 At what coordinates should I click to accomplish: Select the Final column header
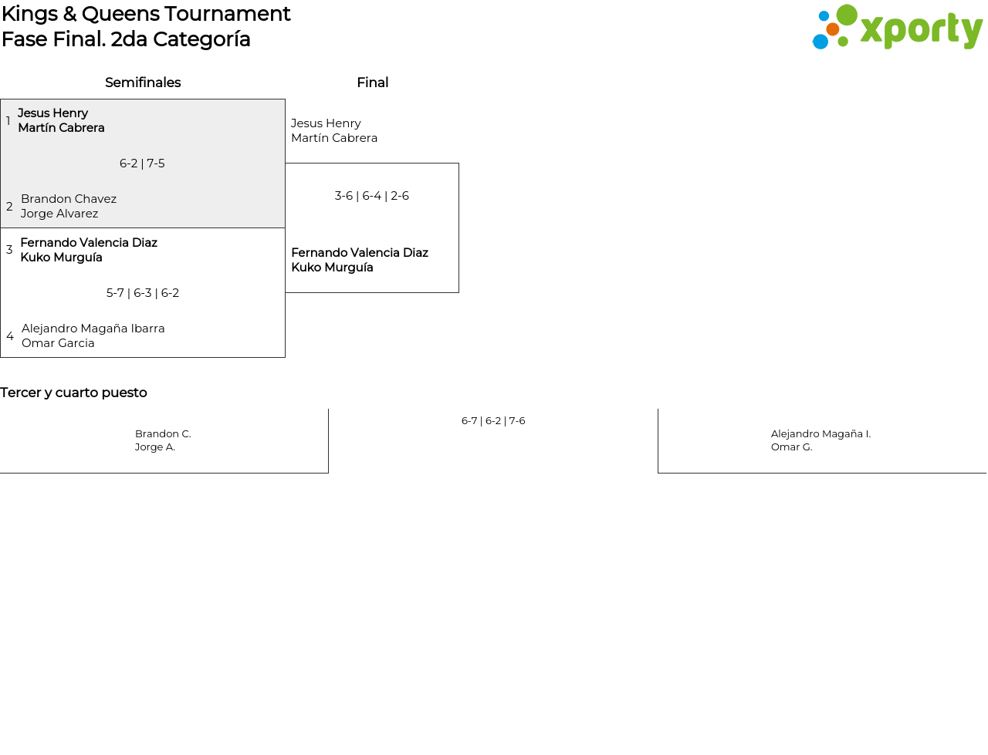(372, 83)
